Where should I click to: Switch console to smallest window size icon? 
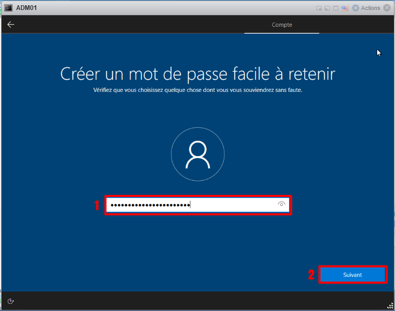point(319,8)
